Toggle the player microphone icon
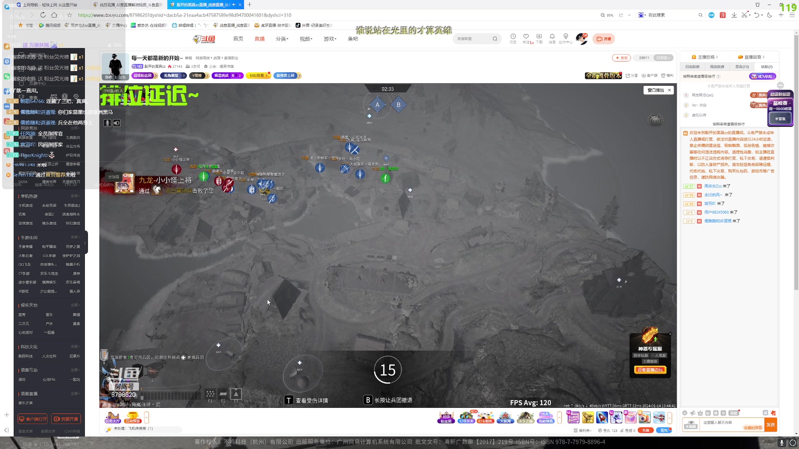The image size is (799, 449). coord(107,123)
